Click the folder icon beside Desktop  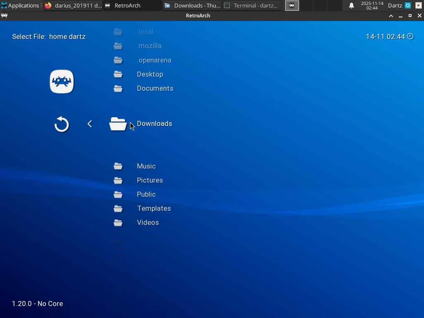pos(118,75)
